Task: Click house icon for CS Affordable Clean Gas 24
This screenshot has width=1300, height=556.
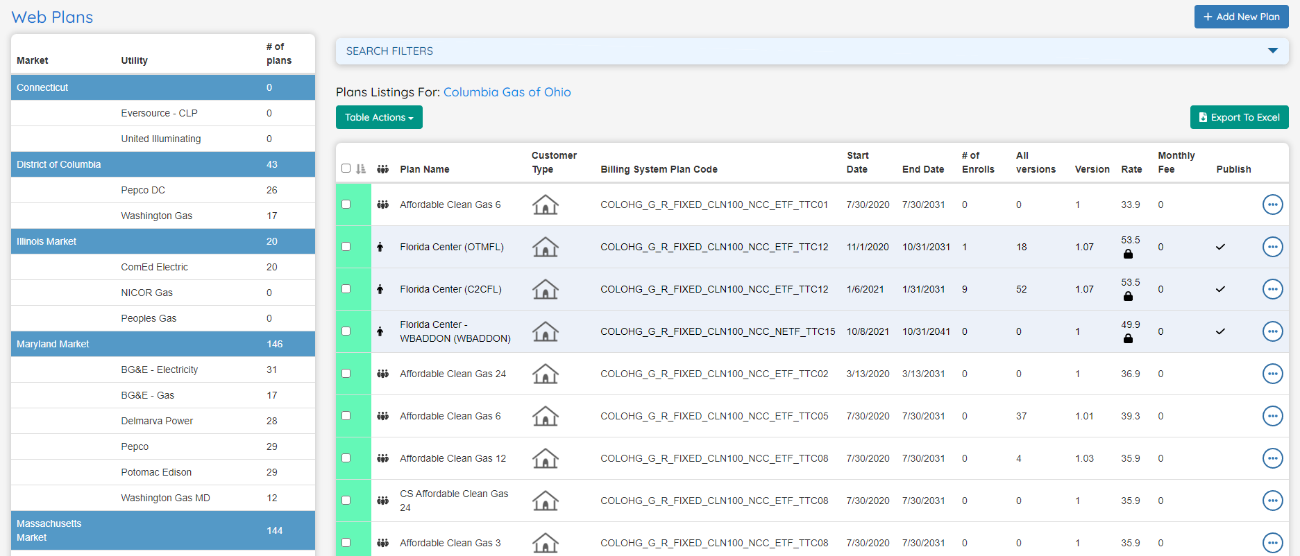Action: 546,501
